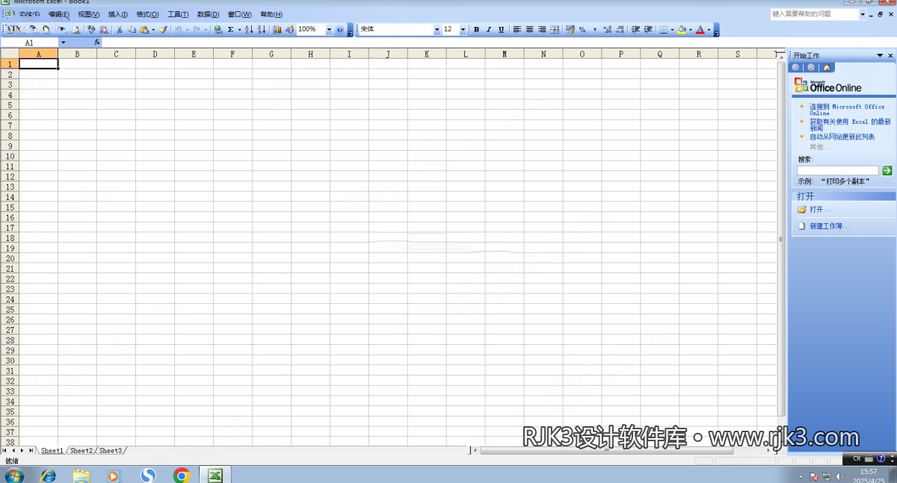Open Excel Help question icon
This screenshot has width=897, height=483.
[x=339, y=30]
